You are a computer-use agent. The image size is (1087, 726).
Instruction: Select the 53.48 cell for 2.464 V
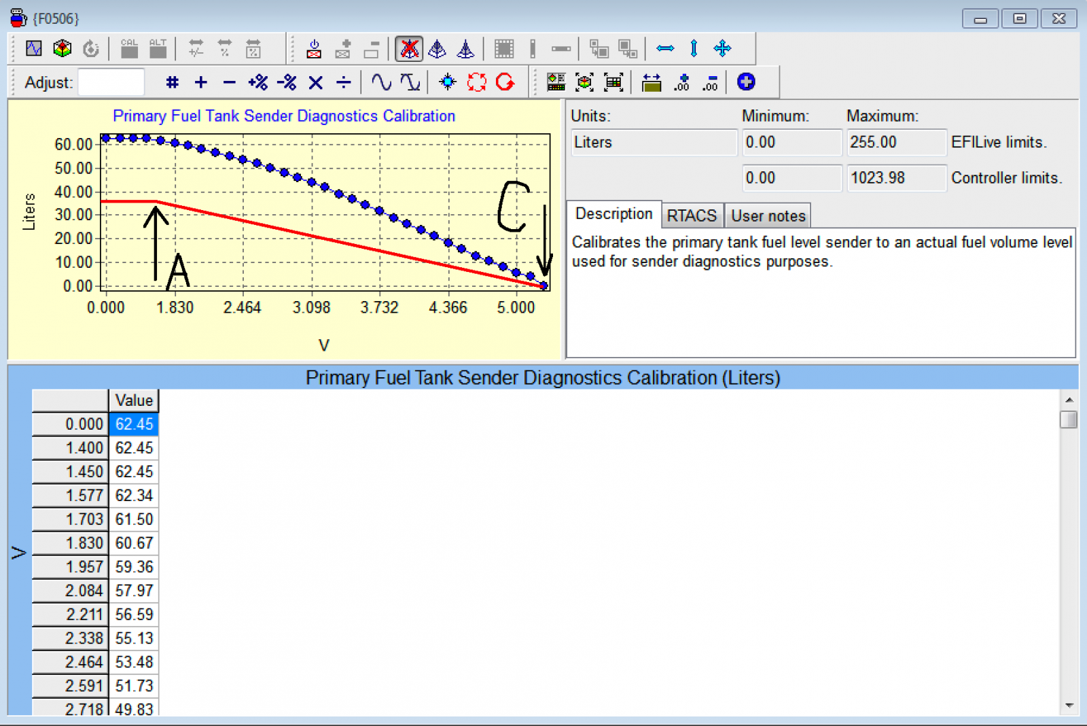[134, 662]
